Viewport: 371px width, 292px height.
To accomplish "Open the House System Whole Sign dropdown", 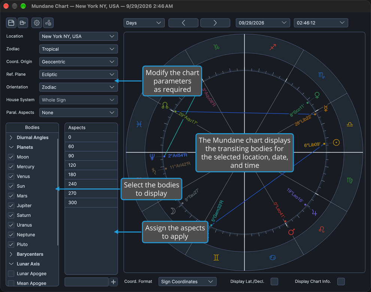I will tap(79, 100).
